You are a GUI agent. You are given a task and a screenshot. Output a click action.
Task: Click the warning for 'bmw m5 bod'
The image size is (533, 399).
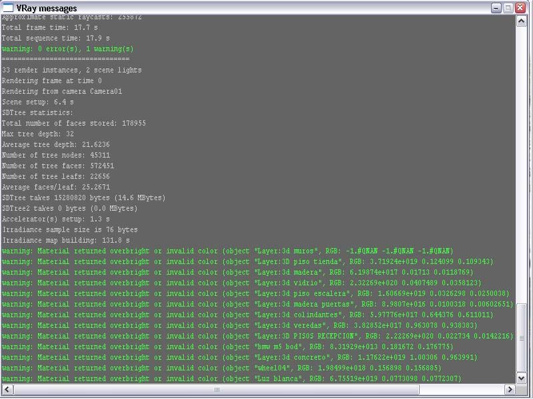point(227,346)
